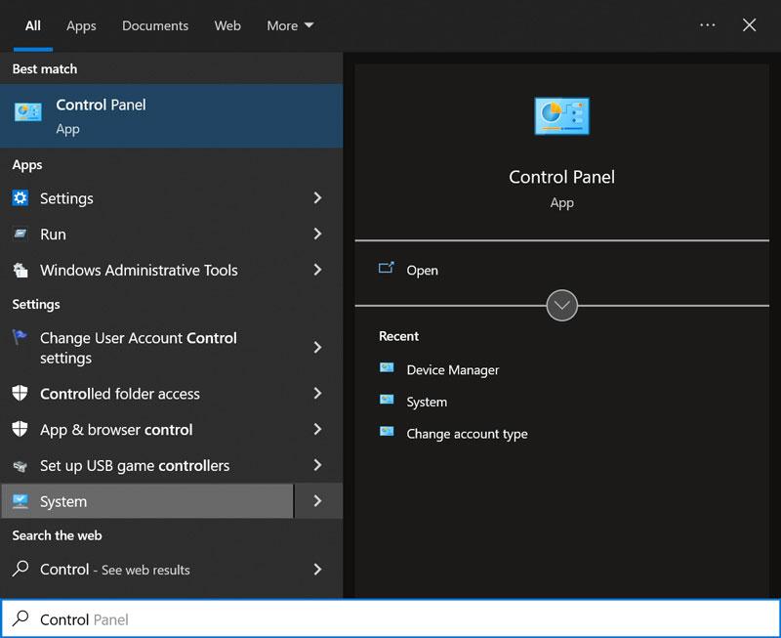Viewport: 781px width, 638px height.
Task: Close the search panel with X
Action: click(x=749, y=25)
